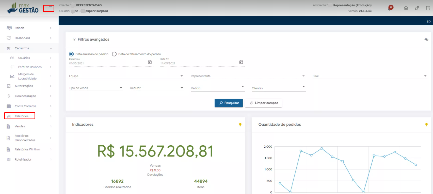Click the Data início date field
The image size is (433, 194).
107,63
